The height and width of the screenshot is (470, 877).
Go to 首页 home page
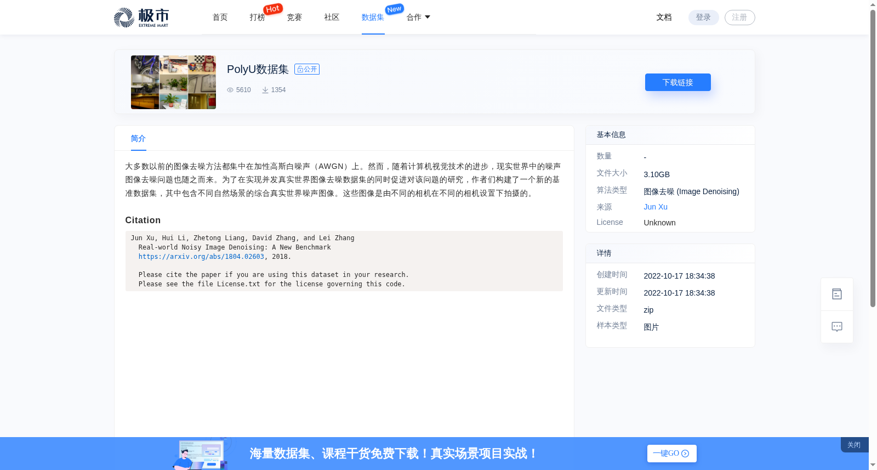click(220, 18)
